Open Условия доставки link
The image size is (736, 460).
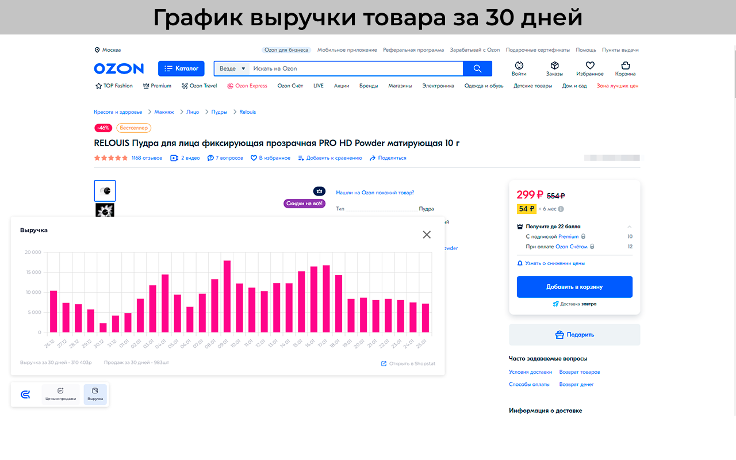(530, 372)
